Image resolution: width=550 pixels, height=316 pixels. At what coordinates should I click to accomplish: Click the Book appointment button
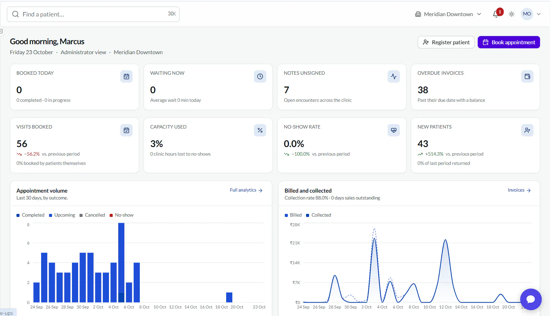pyautogui.click(x=509, y=42)
